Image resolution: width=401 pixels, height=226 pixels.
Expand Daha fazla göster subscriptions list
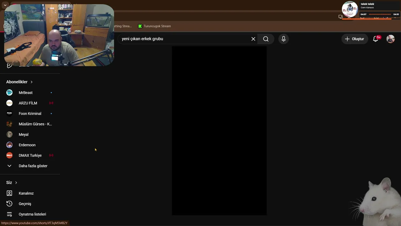coord(30,166)
